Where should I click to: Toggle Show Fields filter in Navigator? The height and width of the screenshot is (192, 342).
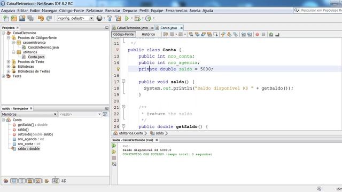pyautogui.click(x=14, y=181)
